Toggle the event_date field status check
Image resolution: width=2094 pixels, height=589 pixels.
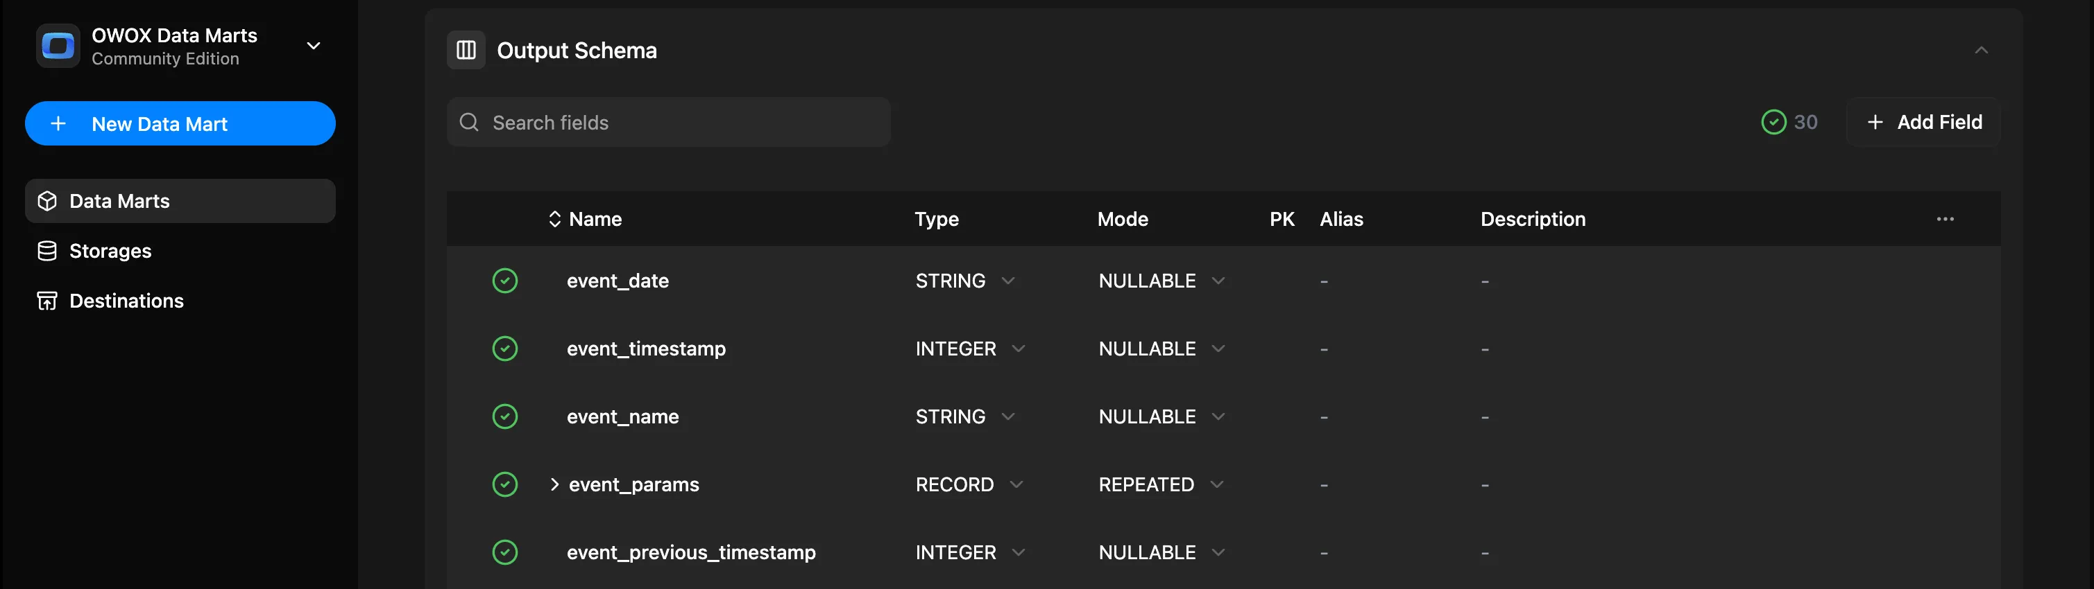click(x=505, y=281)
